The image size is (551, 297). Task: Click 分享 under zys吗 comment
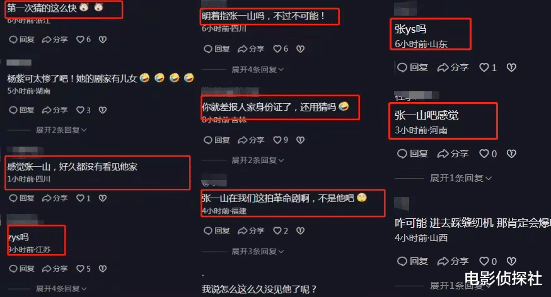pos(55,269)
